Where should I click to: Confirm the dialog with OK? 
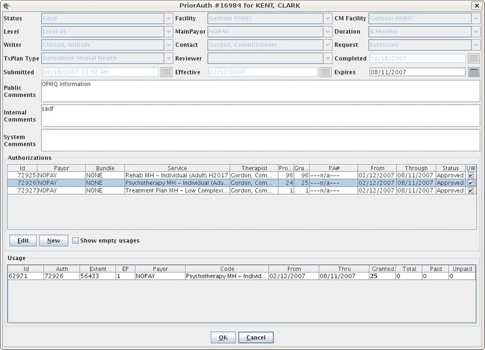pos(223,337)
